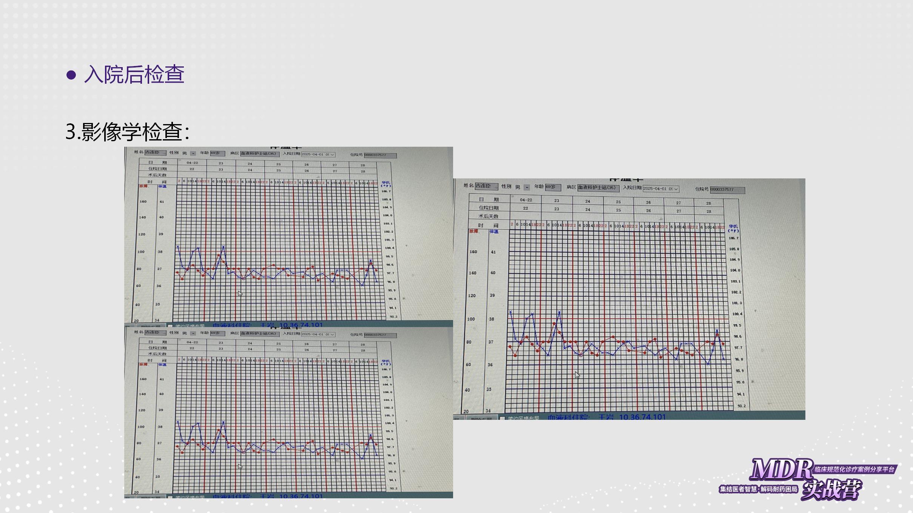Viewport: 913px width, 513px height.
Task: Open gender dropdown in bottom-left chart
Action: 193,333
